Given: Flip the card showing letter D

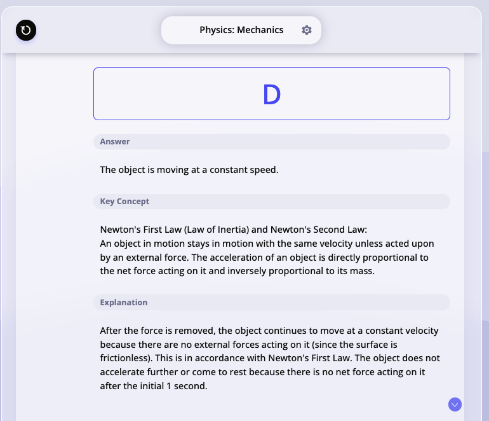Looking at the screenshot, I should 272,93.
